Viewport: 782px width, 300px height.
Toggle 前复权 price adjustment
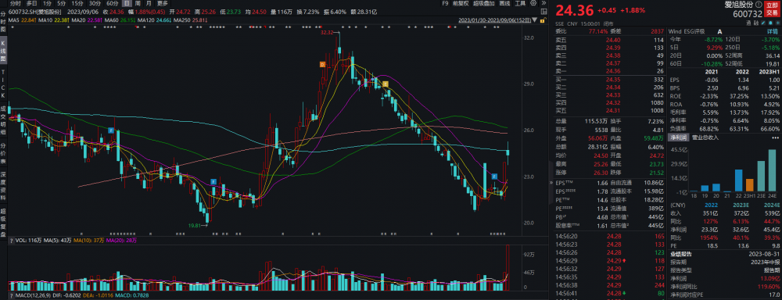click(x=461, y=3)
